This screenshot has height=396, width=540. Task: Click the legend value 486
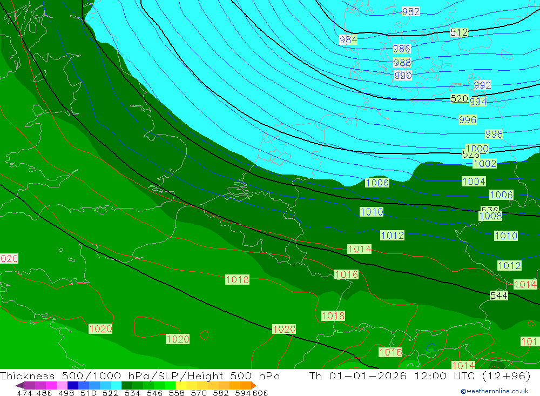click(x=43, y=393)
